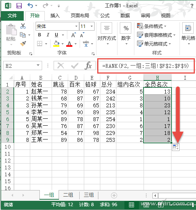Screen dimensions: 196x210
Task: Toggle underline formatting
Action: click(x=56, y=35)
